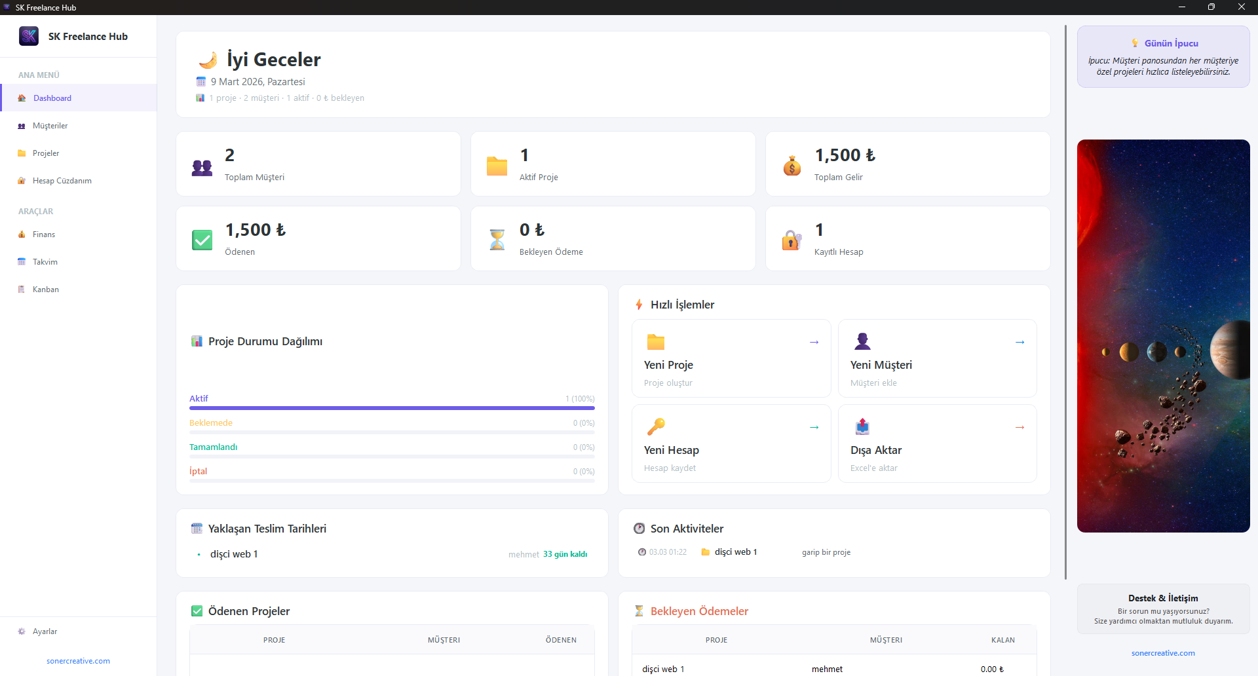Click the Finans money icon in sidebar

click(x=22, y=234)
